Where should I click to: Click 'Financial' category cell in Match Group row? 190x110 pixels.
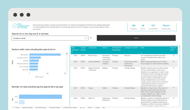[x=127, y=56]
